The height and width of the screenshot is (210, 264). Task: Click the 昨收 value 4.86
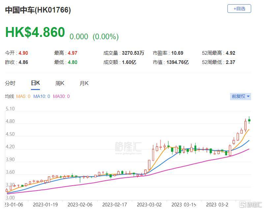tap(23, 62)
